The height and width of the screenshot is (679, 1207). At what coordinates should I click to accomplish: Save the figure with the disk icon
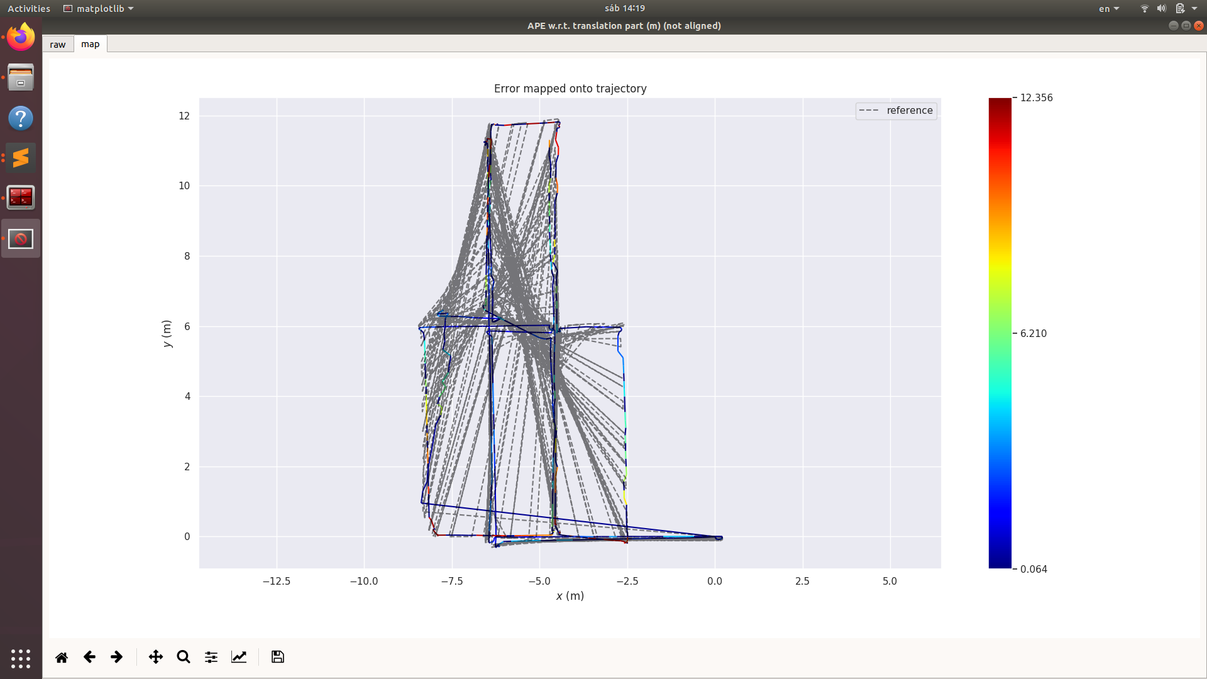point(277,656)
